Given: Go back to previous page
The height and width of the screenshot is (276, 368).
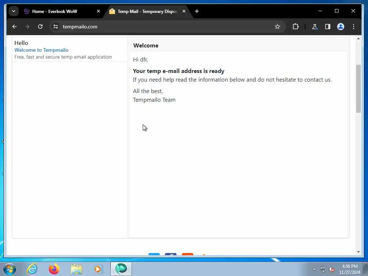Looking at the screenshot, I should 14,27.
